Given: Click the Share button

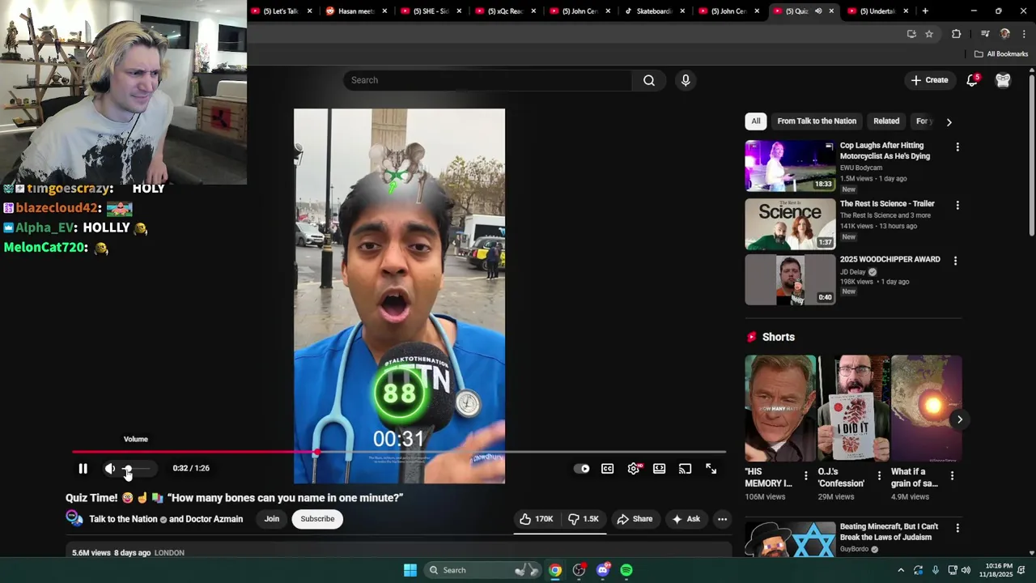Looking at the screenshot, I should click(x=635, y=519).
